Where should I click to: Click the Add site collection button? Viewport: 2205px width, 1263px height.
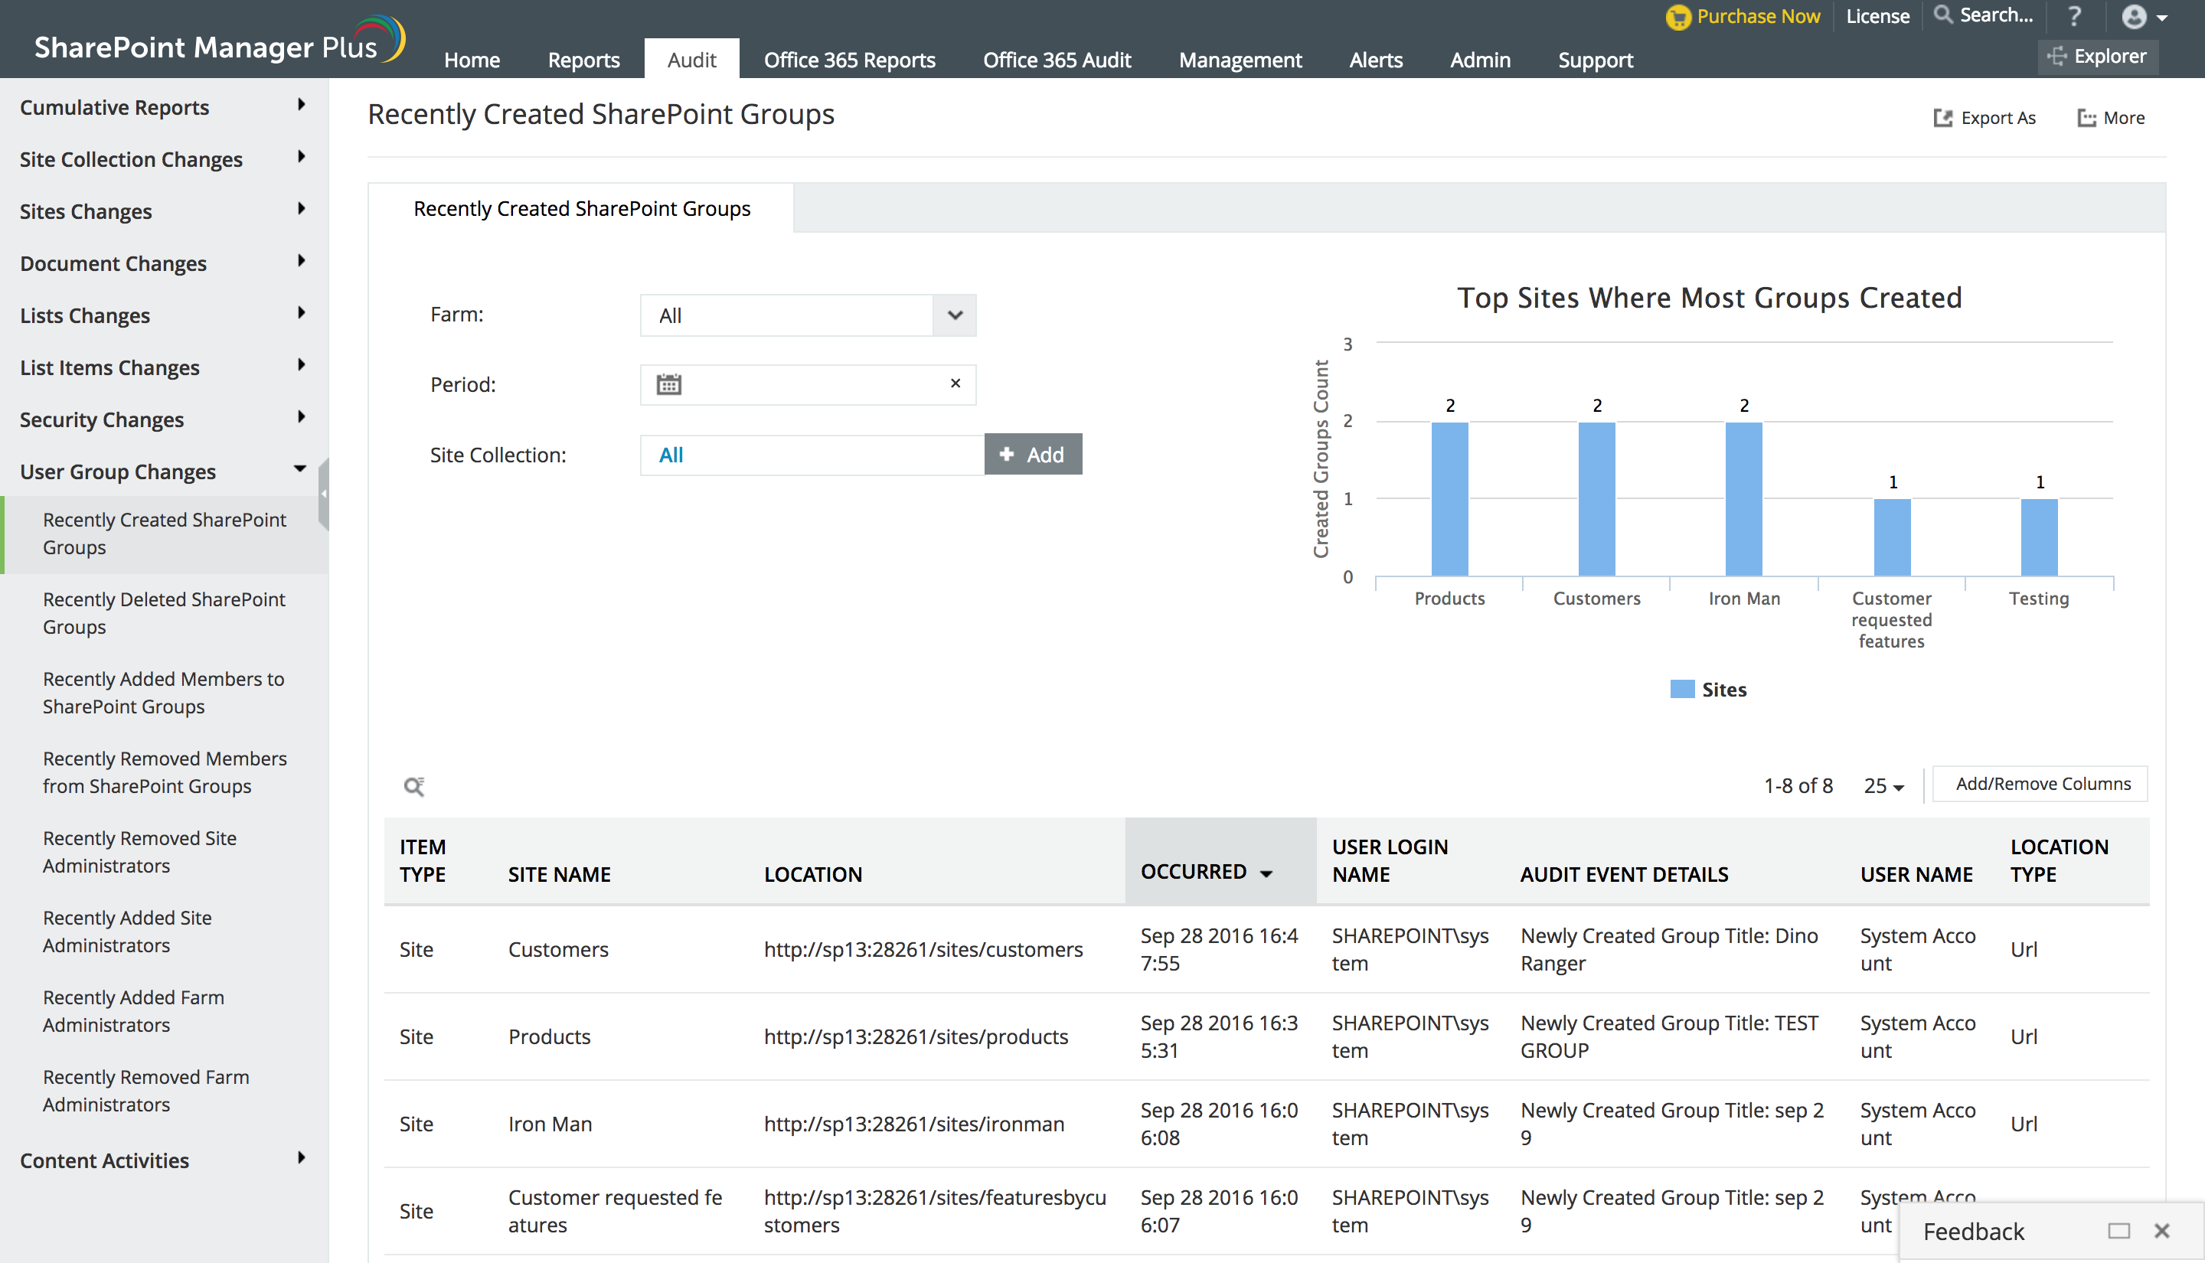pos(1032,455)
